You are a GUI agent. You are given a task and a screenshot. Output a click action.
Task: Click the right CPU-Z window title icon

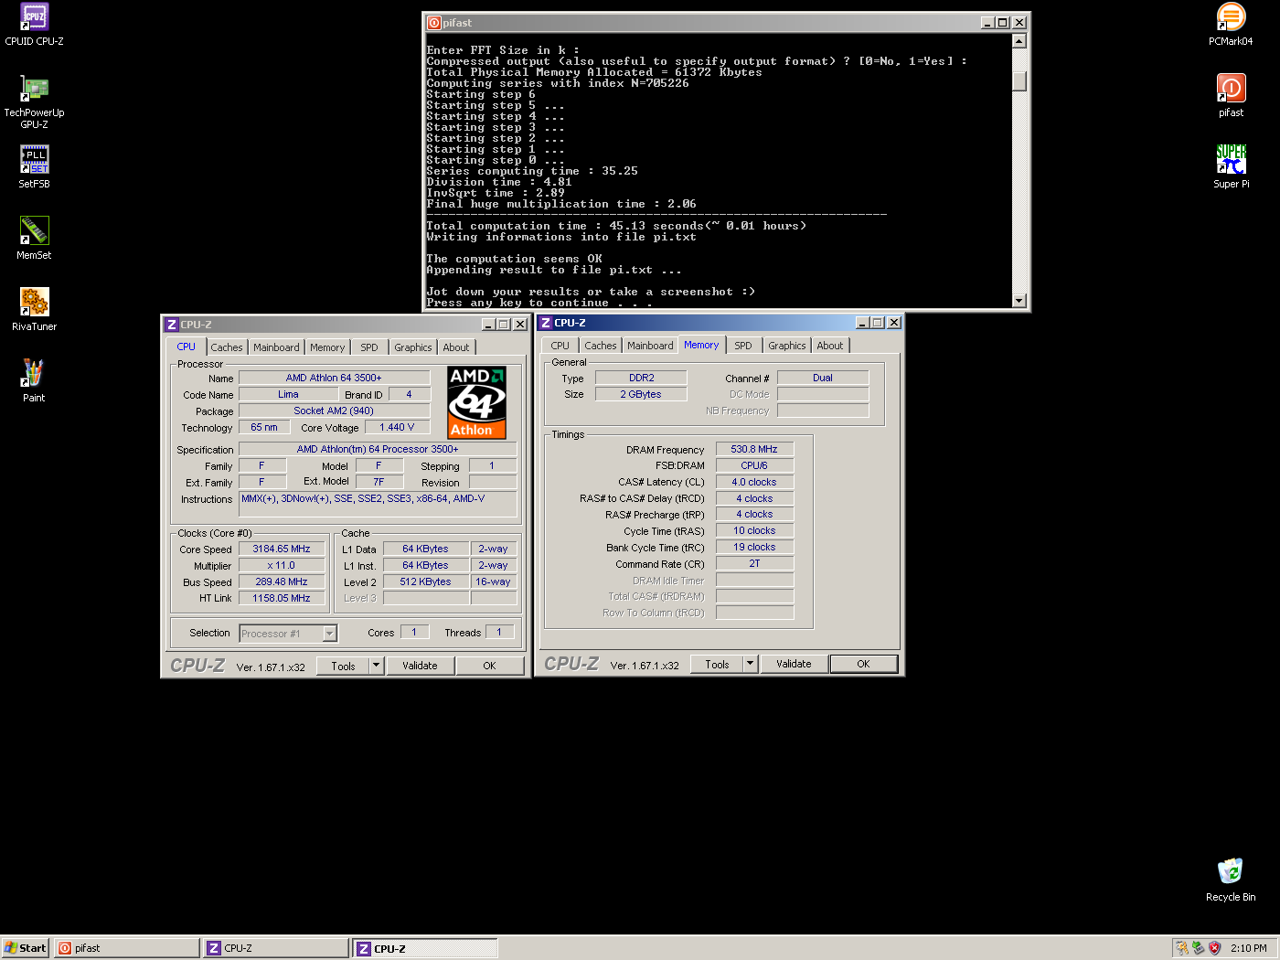pos(546,323)
